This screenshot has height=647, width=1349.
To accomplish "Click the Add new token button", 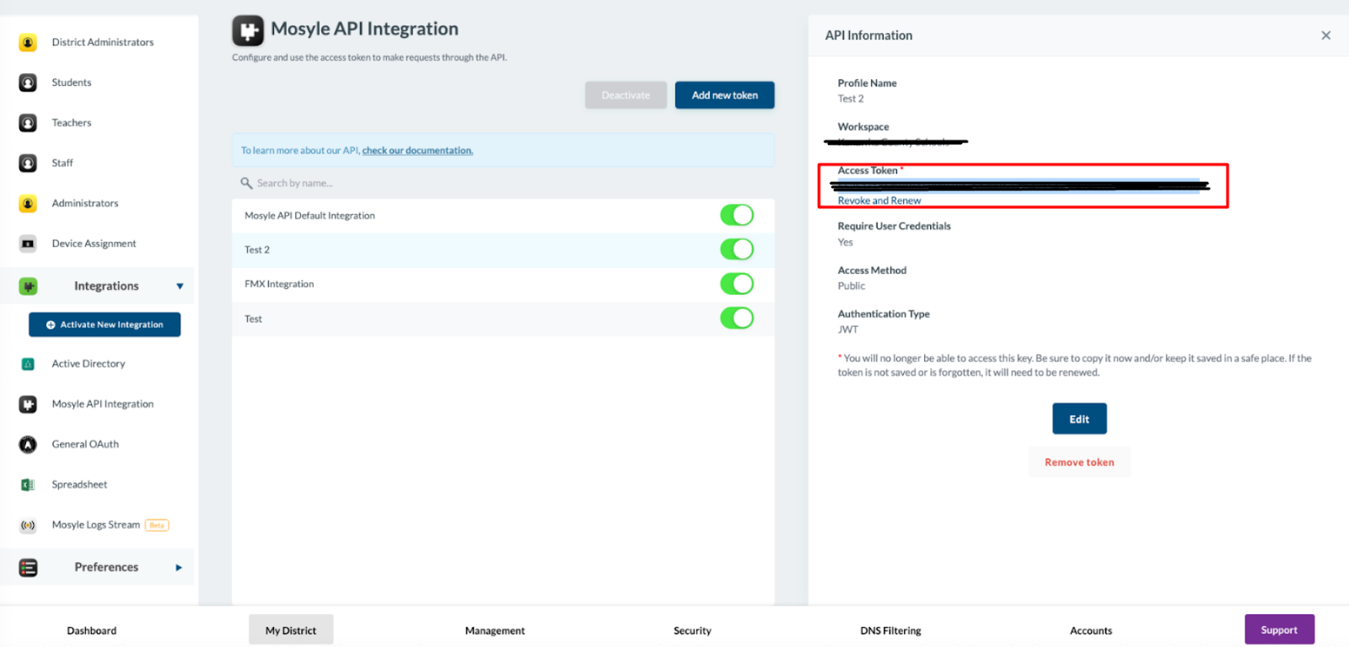I will (x=725, y=95).
